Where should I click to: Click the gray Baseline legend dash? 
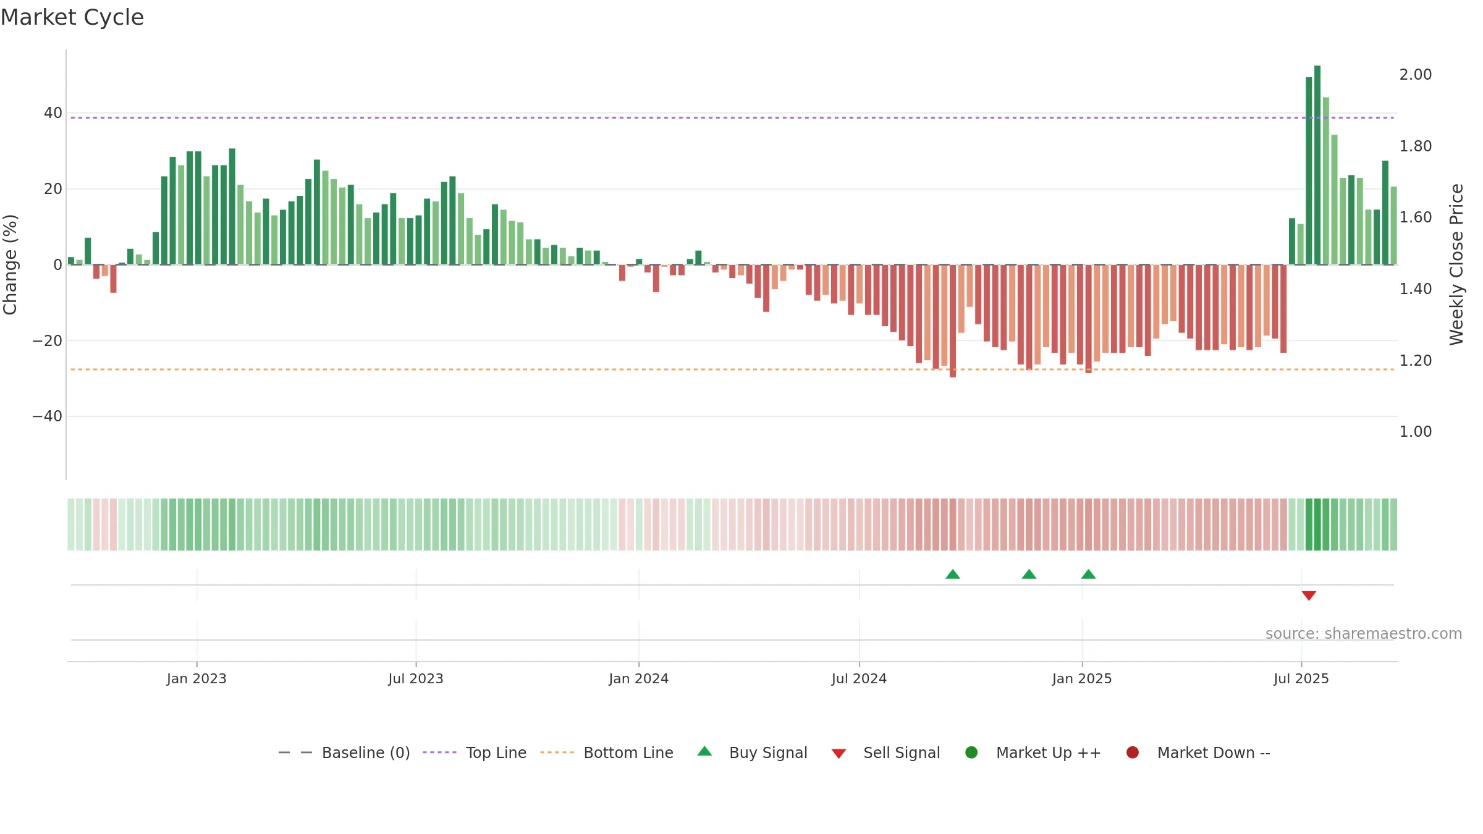[295, 752]
